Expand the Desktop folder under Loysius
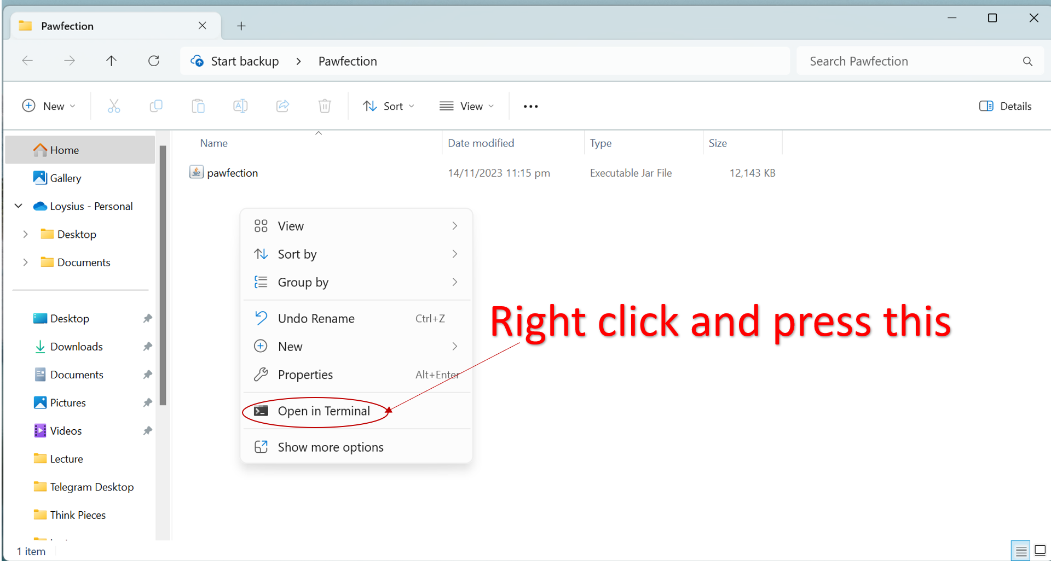 (x=25, y=234)
